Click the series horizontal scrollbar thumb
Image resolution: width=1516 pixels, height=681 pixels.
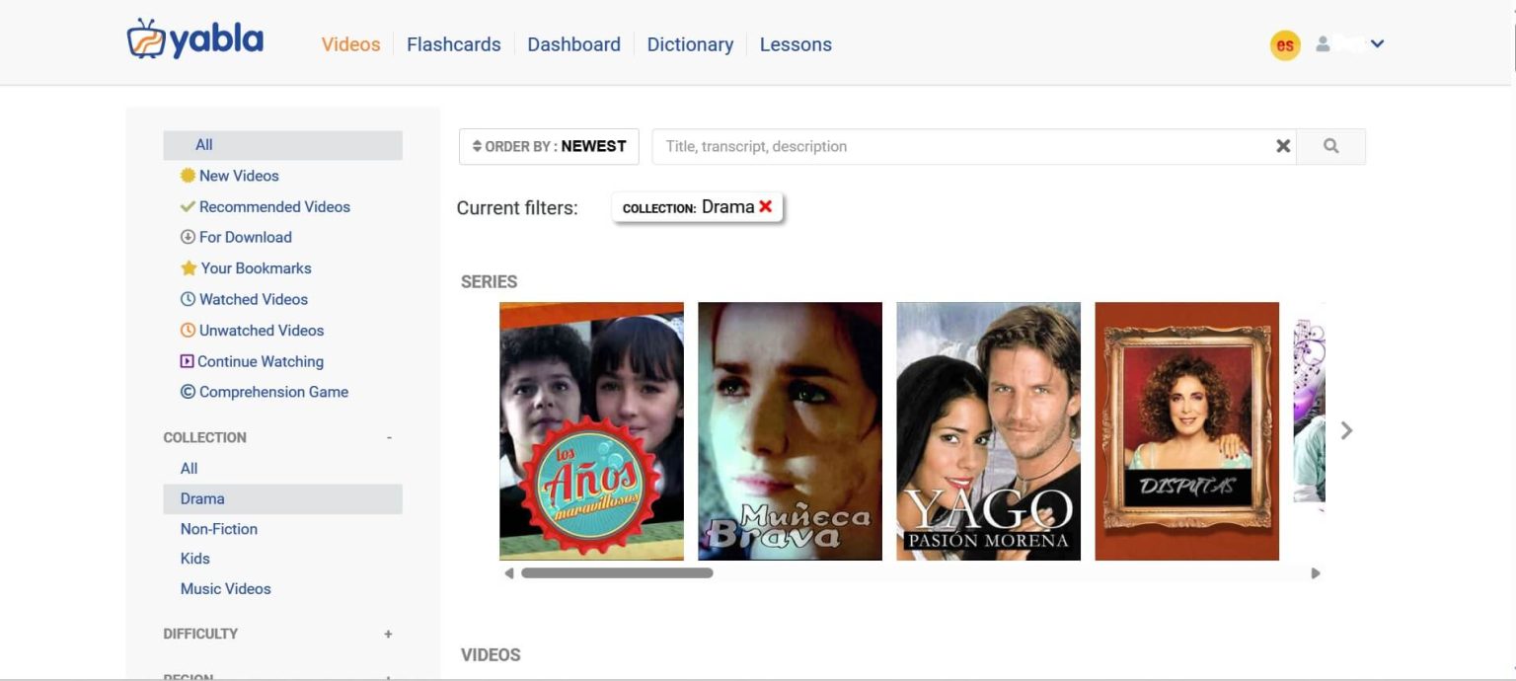point(617,572)
